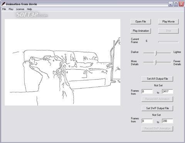
Task: Close the Animation from Movie window
Action: (181, 4)
